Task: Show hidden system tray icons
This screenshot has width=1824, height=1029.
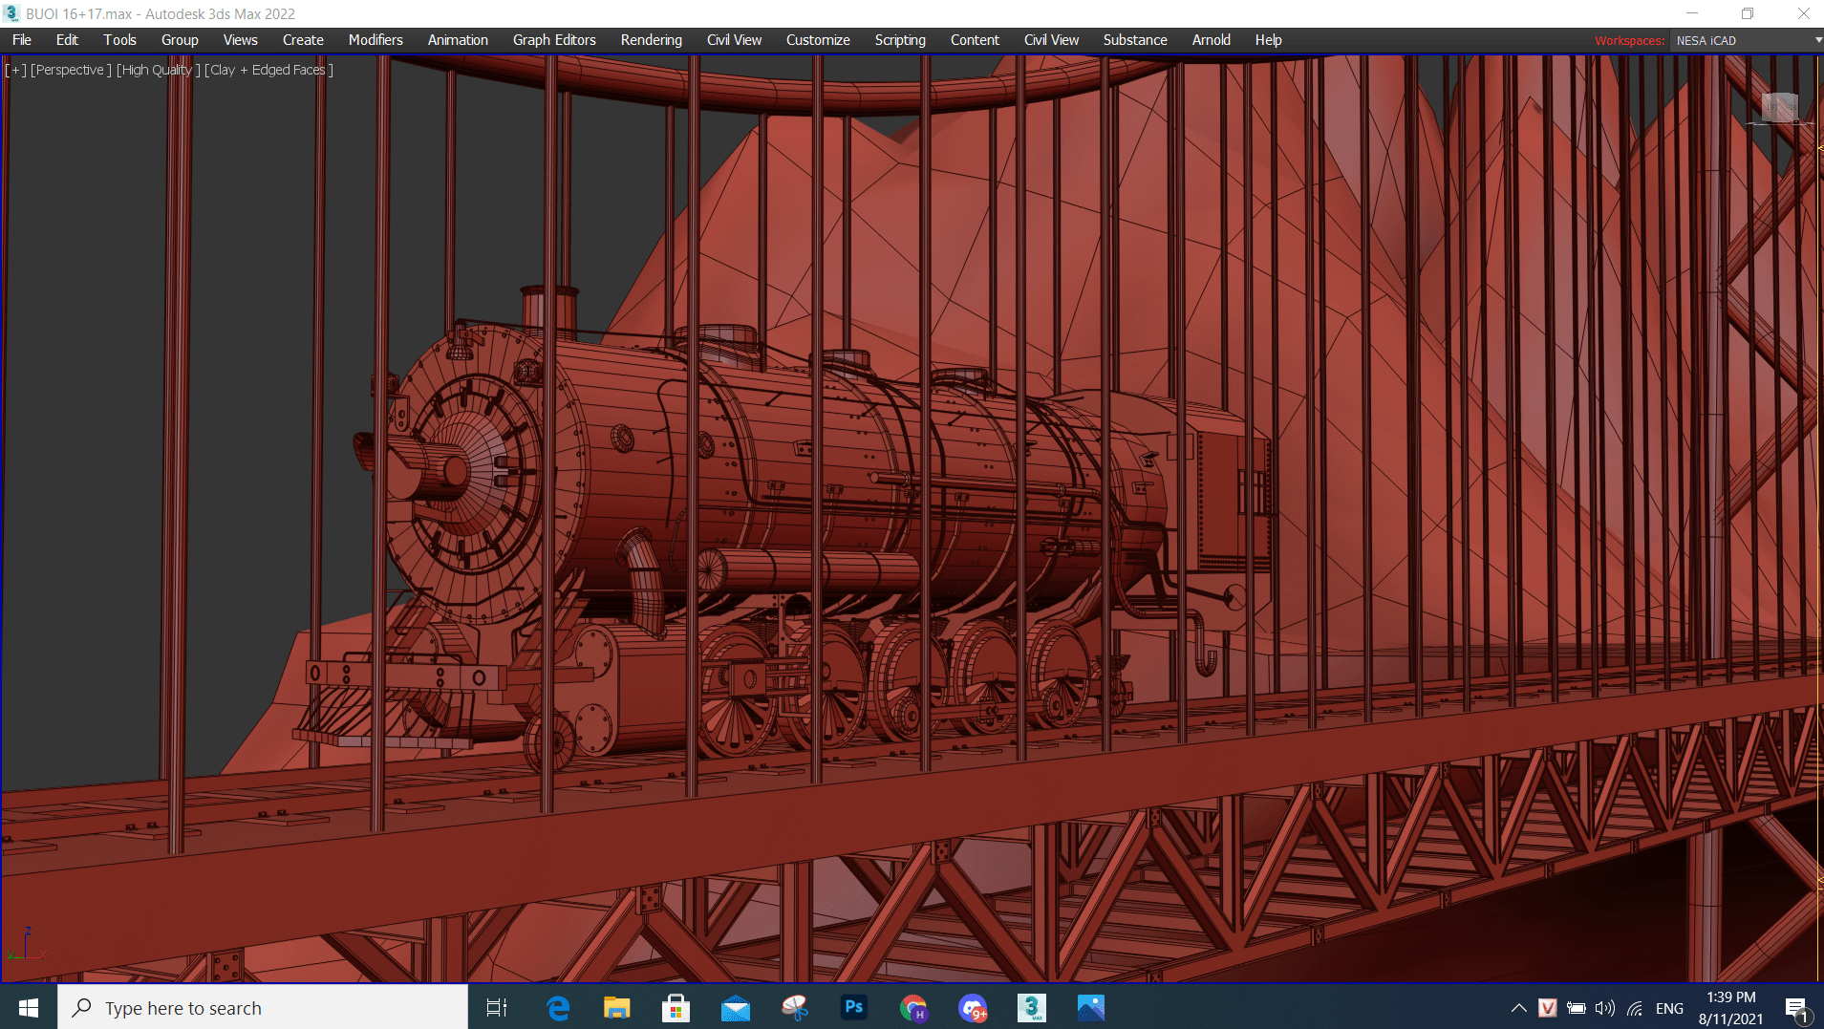Action: pyautogui.click(x=1518, y=1008)
